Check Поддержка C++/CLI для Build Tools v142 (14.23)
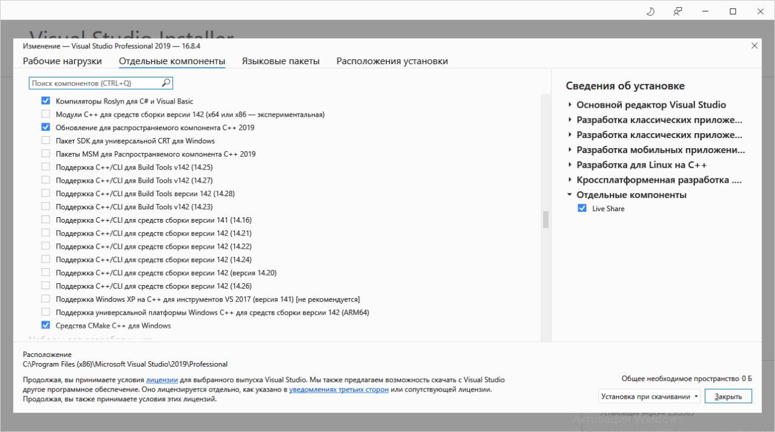 point(45,207)
